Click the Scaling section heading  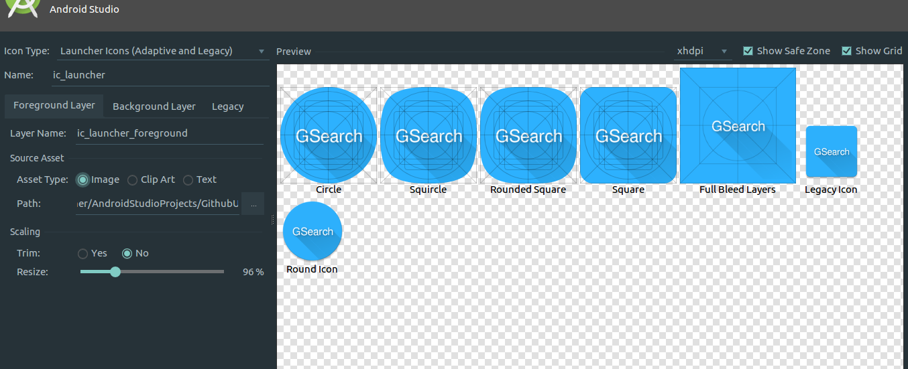pos(25,232)
